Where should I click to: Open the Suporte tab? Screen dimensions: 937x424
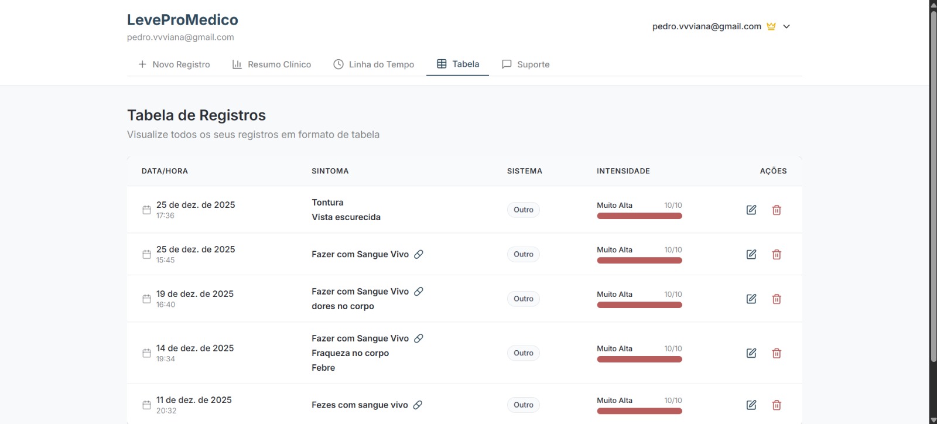(526, 64)
